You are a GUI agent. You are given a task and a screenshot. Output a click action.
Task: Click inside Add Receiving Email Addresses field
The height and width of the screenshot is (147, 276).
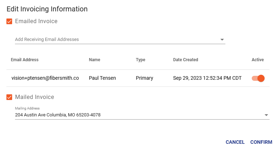click(120, 40)
